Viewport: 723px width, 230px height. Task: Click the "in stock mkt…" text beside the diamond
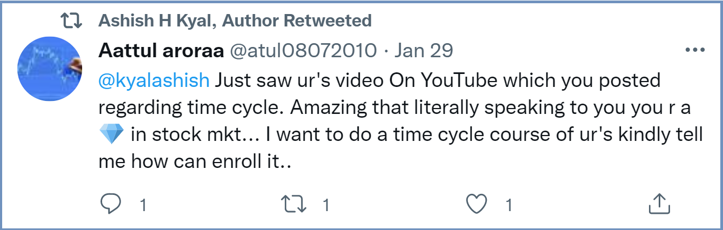[194, 134]
